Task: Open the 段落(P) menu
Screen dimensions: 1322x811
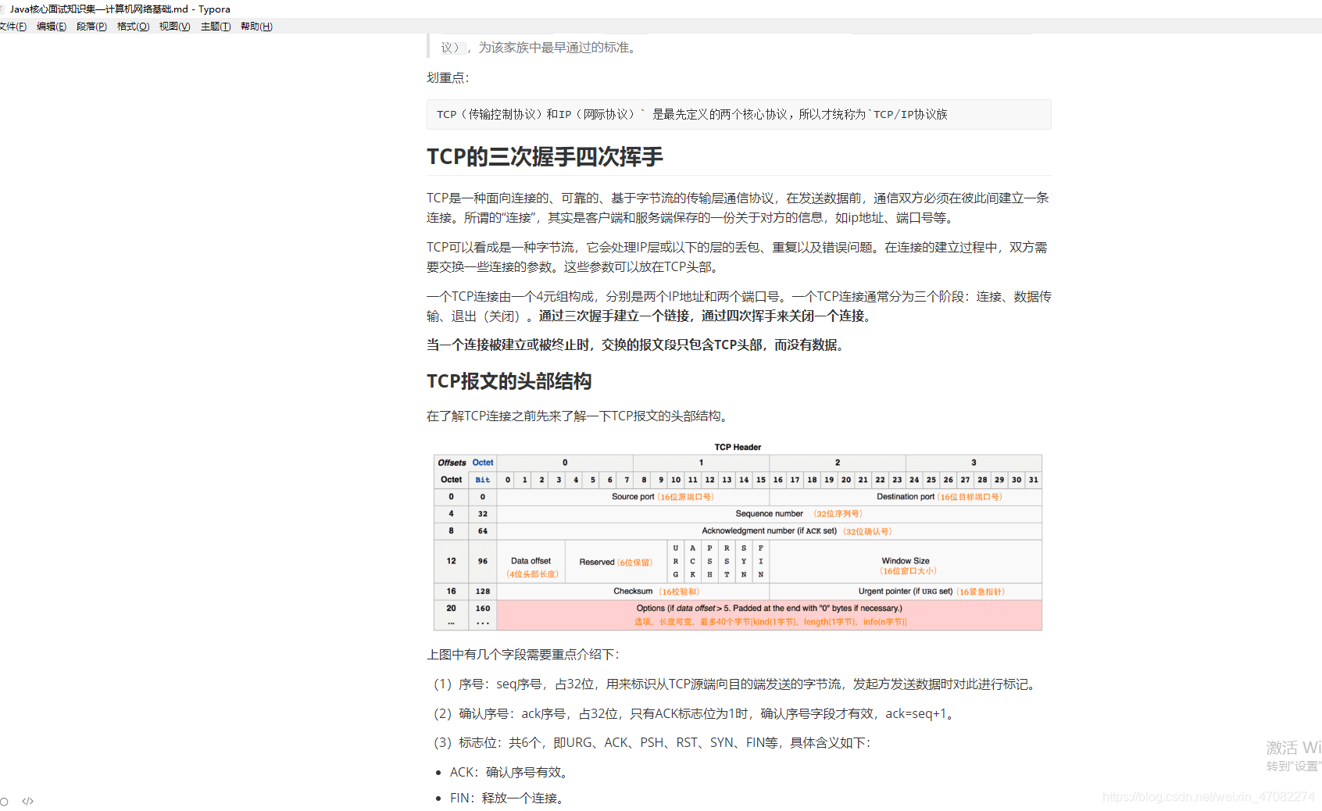Action: coord(91,27)
